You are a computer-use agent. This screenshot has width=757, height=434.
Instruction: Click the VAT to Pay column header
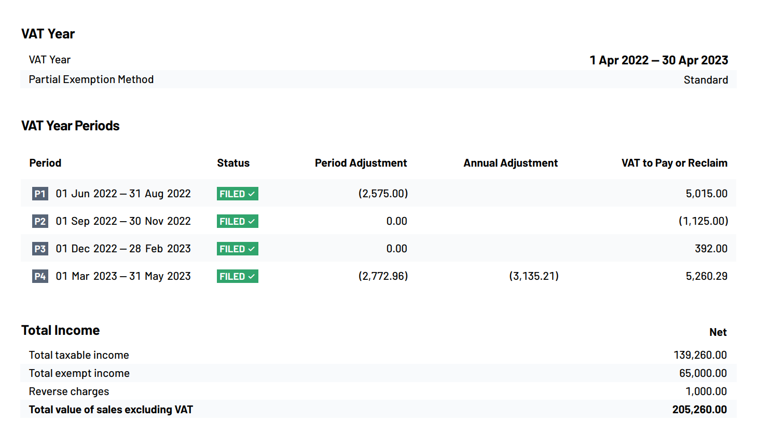[x=674, y=162]
